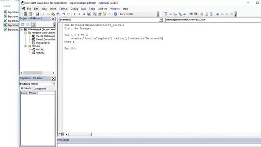Click the Break (pause) toolbar icon
The image size is (261, 147).
pyautogui.click(x=79, y=14)
